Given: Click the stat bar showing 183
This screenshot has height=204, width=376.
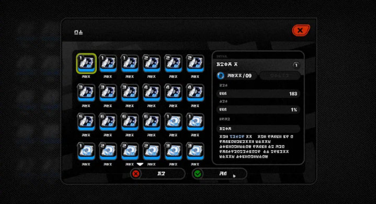Looking at the screenshot, I should tap(258, 94).
